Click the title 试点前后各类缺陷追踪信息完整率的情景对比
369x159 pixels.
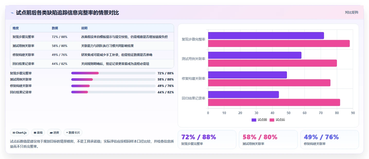click(x=67, y=13)
